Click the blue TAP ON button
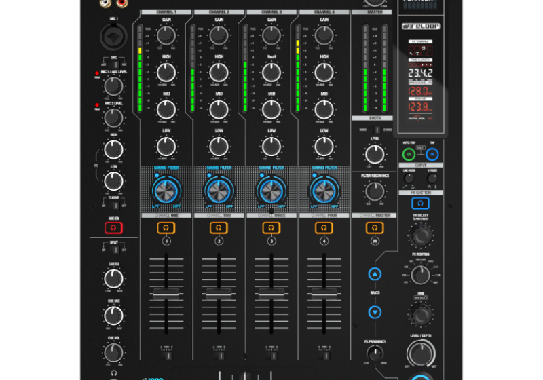Screen dimensions: 543x380 [432, 154]
